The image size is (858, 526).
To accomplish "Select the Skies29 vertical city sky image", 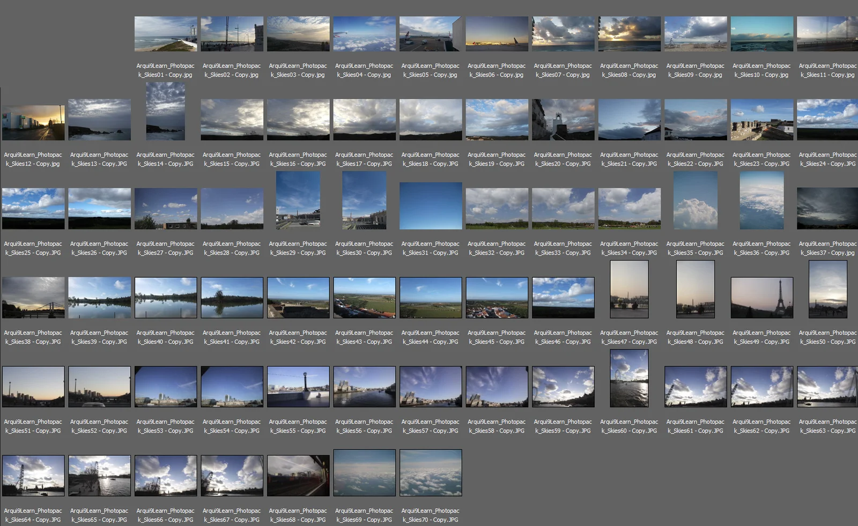I will tap(298, 201).
